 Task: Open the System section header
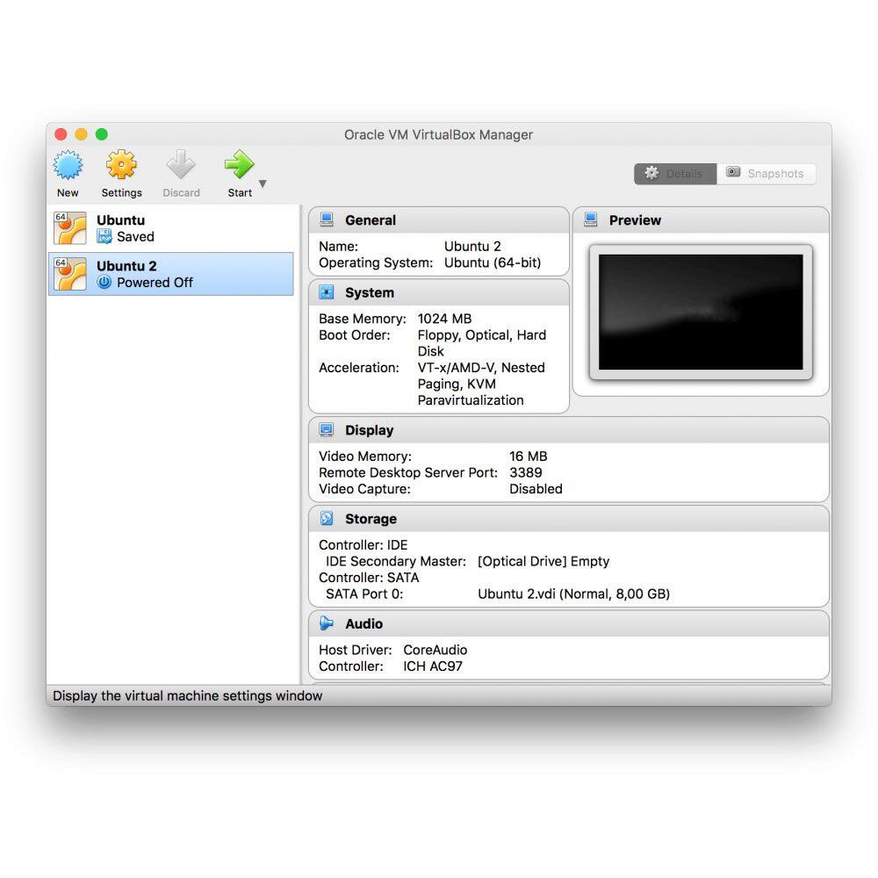click(x=439, y=292)
